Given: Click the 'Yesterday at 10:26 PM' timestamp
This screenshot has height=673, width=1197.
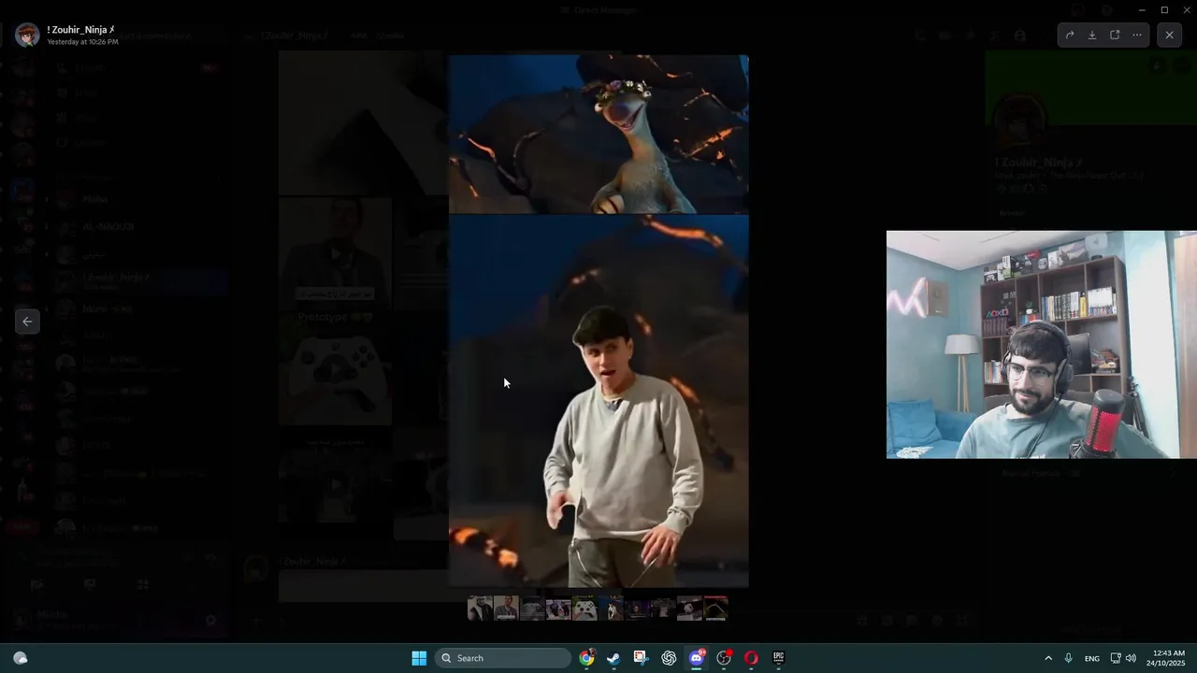Looking at the screenshot, I should [82, 42].
